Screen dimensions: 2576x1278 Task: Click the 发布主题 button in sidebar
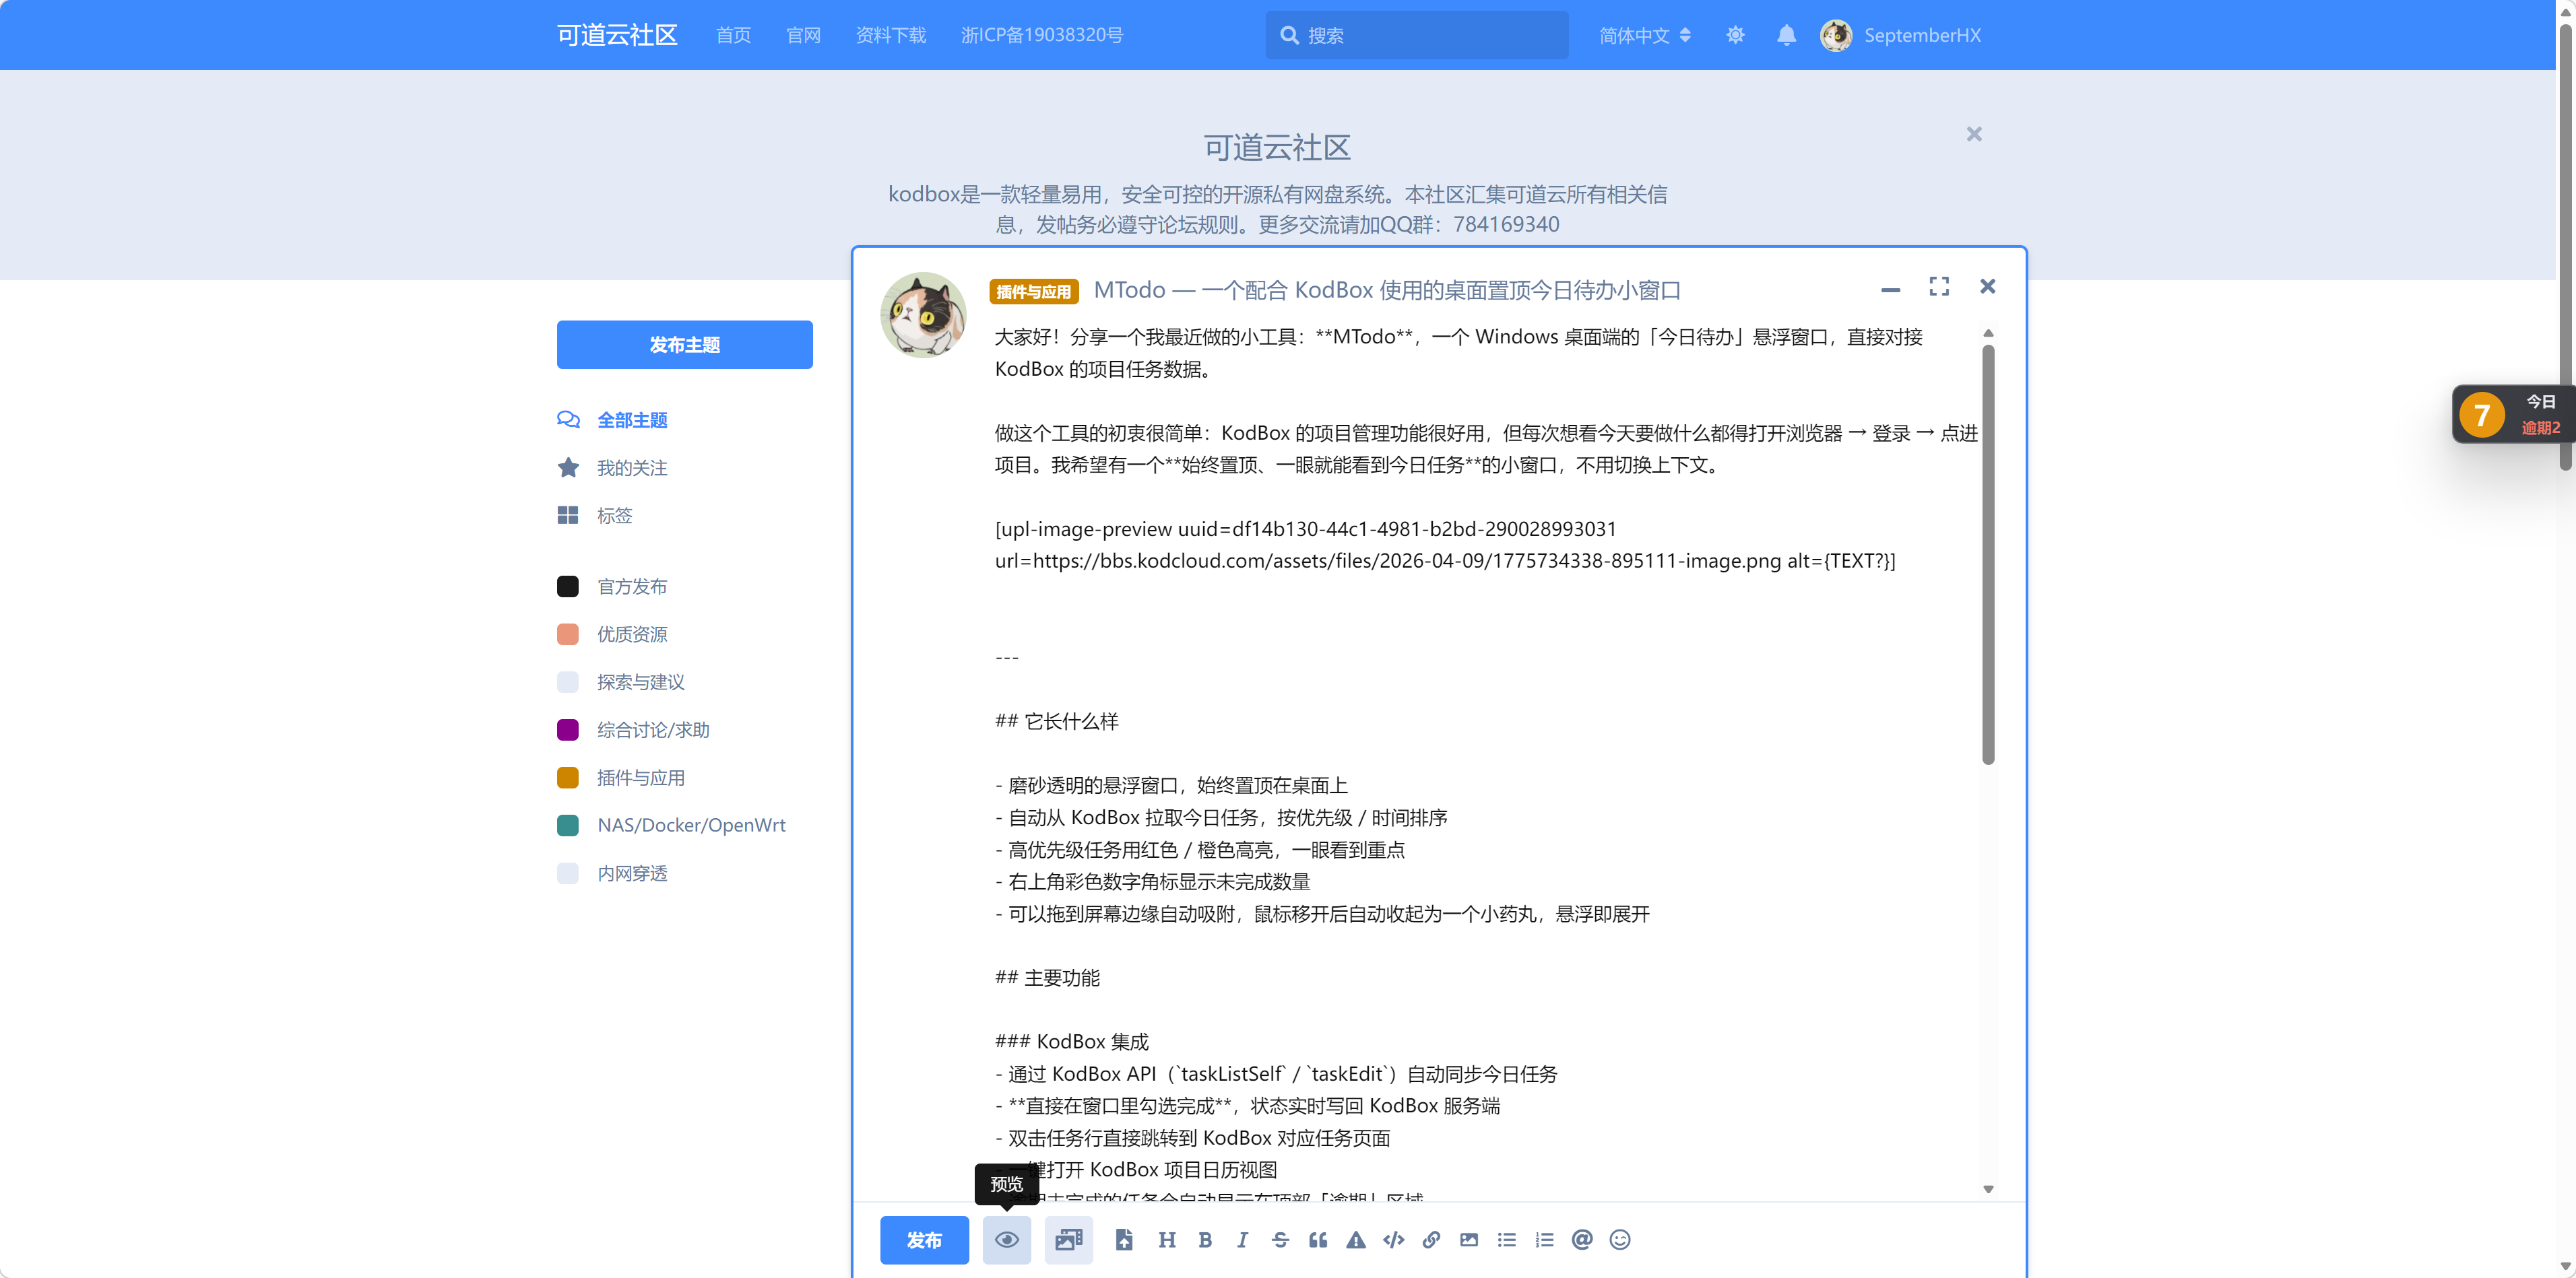pos(685,345)
